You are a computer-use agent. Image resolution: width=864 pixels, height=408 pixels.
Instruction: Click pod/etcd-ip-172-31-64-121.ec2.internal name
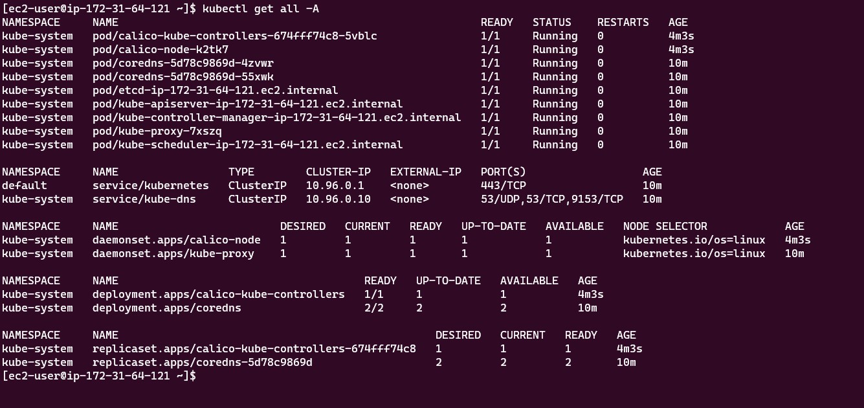(216, 90)
